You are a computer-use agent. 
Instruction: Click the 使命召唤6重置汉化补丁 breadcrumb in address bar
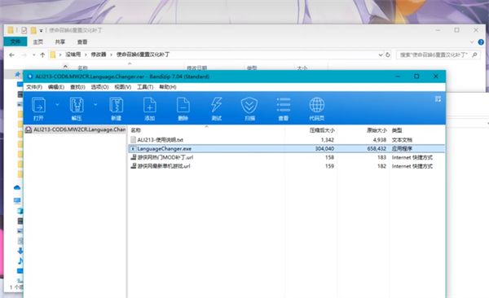pyautogui.click(x=143, y=55)
